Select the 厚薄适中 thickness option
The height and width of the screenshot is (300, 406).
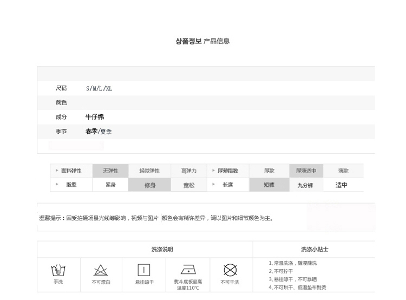click(x=305, y=171)
